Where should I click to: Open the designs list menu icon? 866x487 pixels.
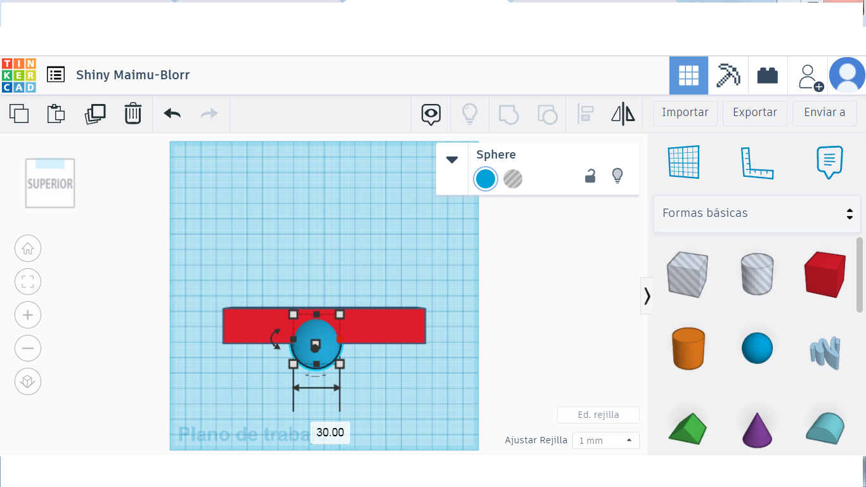tap(56, 75)
